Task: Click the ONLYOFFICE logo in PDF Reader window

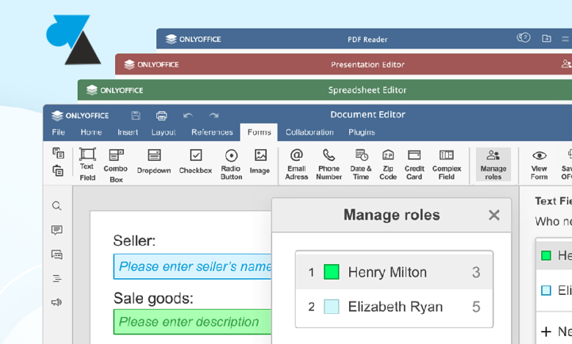Action: click(x=193, y=39)
